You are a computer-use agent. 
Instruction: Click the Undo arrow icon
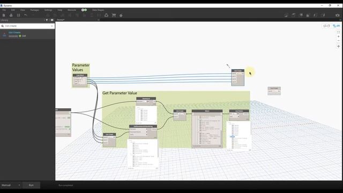[26, 15]
